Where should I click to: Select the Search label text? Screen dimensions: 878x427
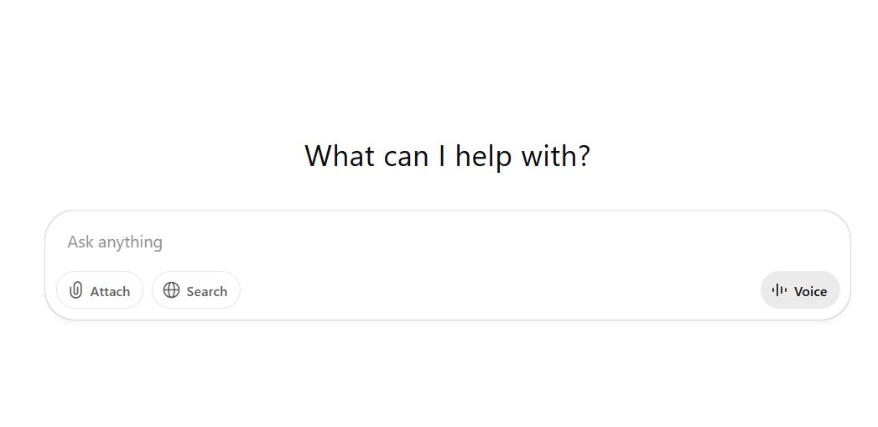[206, 291]
